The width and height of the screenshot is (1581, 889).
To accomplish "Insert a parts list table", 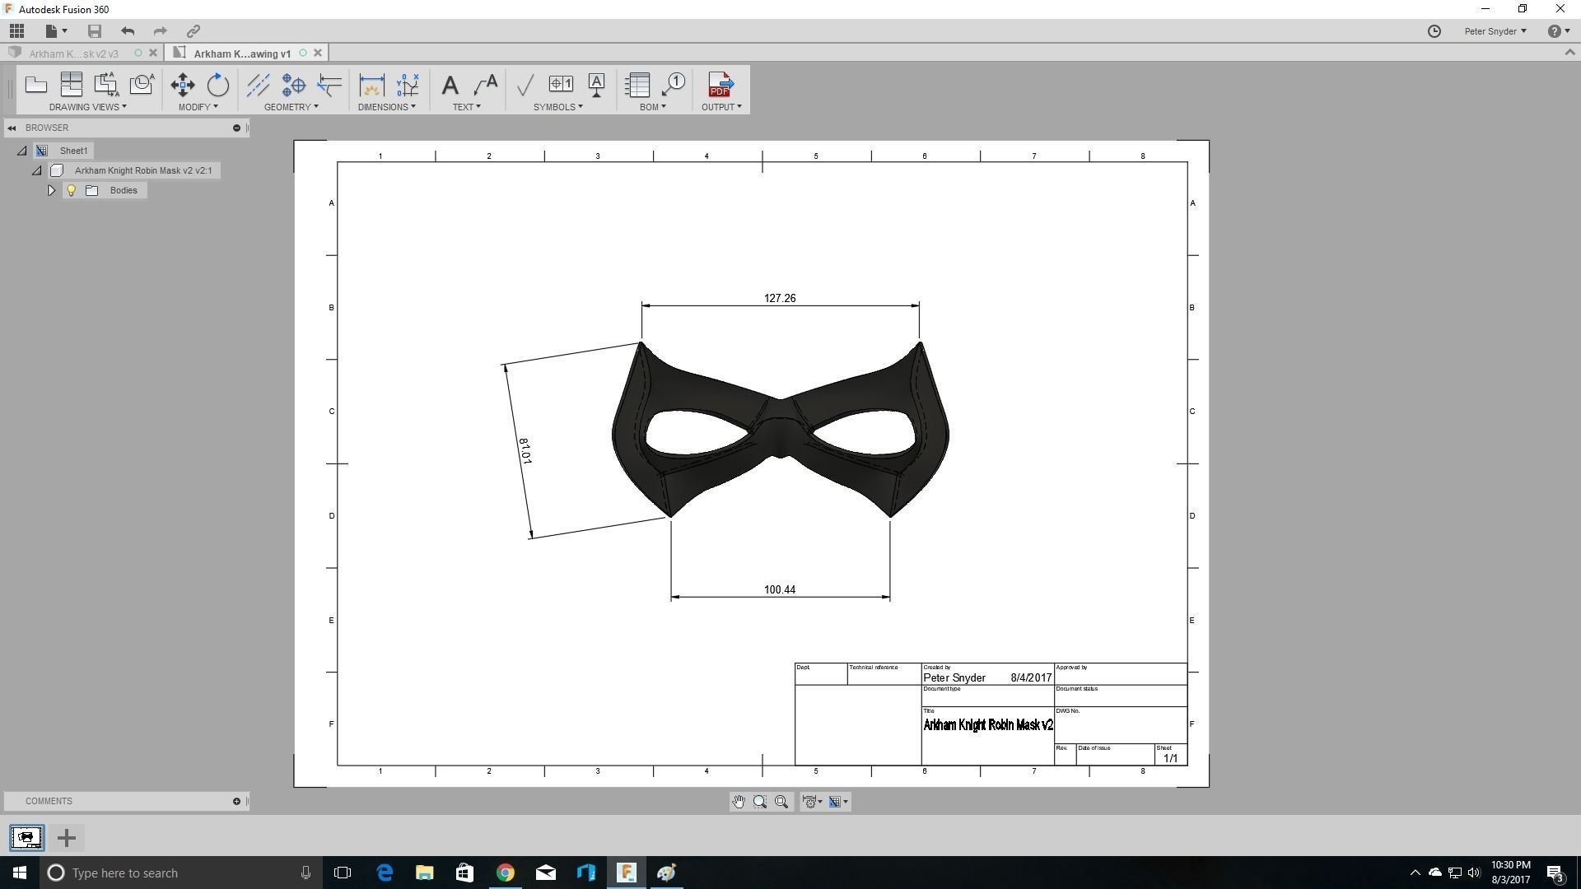I will [637, 85].
